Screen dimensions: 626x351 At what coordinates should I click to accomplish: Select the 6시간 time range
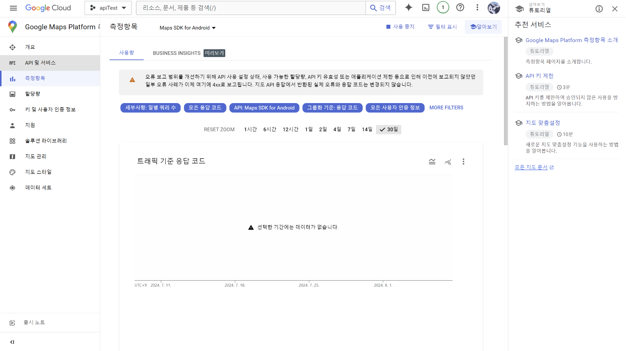(x=270, y=130)
